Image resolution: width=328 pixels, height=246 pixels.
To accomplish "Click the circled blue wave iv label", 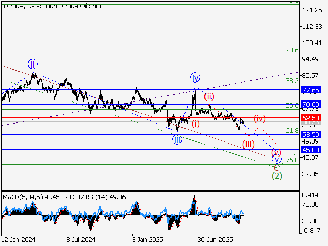I will click(195, 77).
